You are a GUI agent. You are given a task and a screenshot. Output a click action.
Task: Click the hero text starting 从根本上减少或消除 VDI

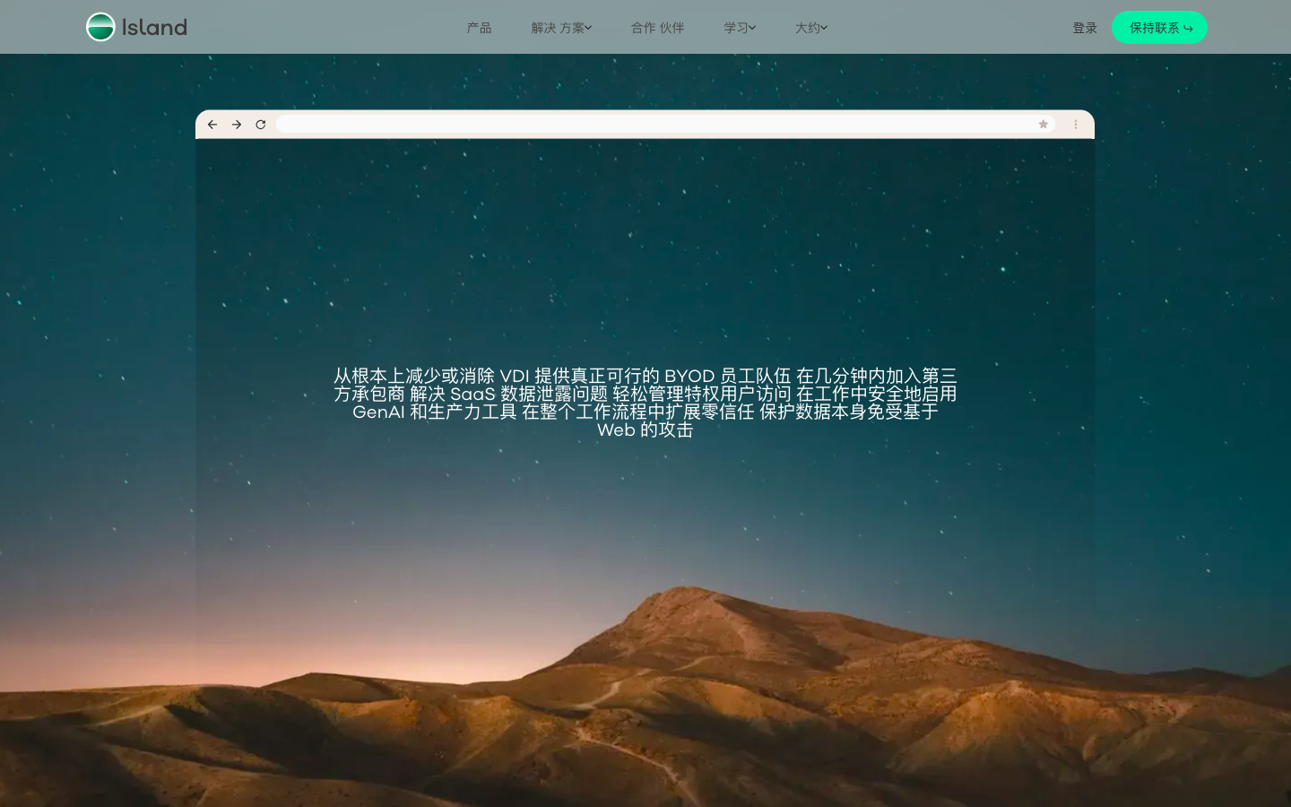click(645, 403)
